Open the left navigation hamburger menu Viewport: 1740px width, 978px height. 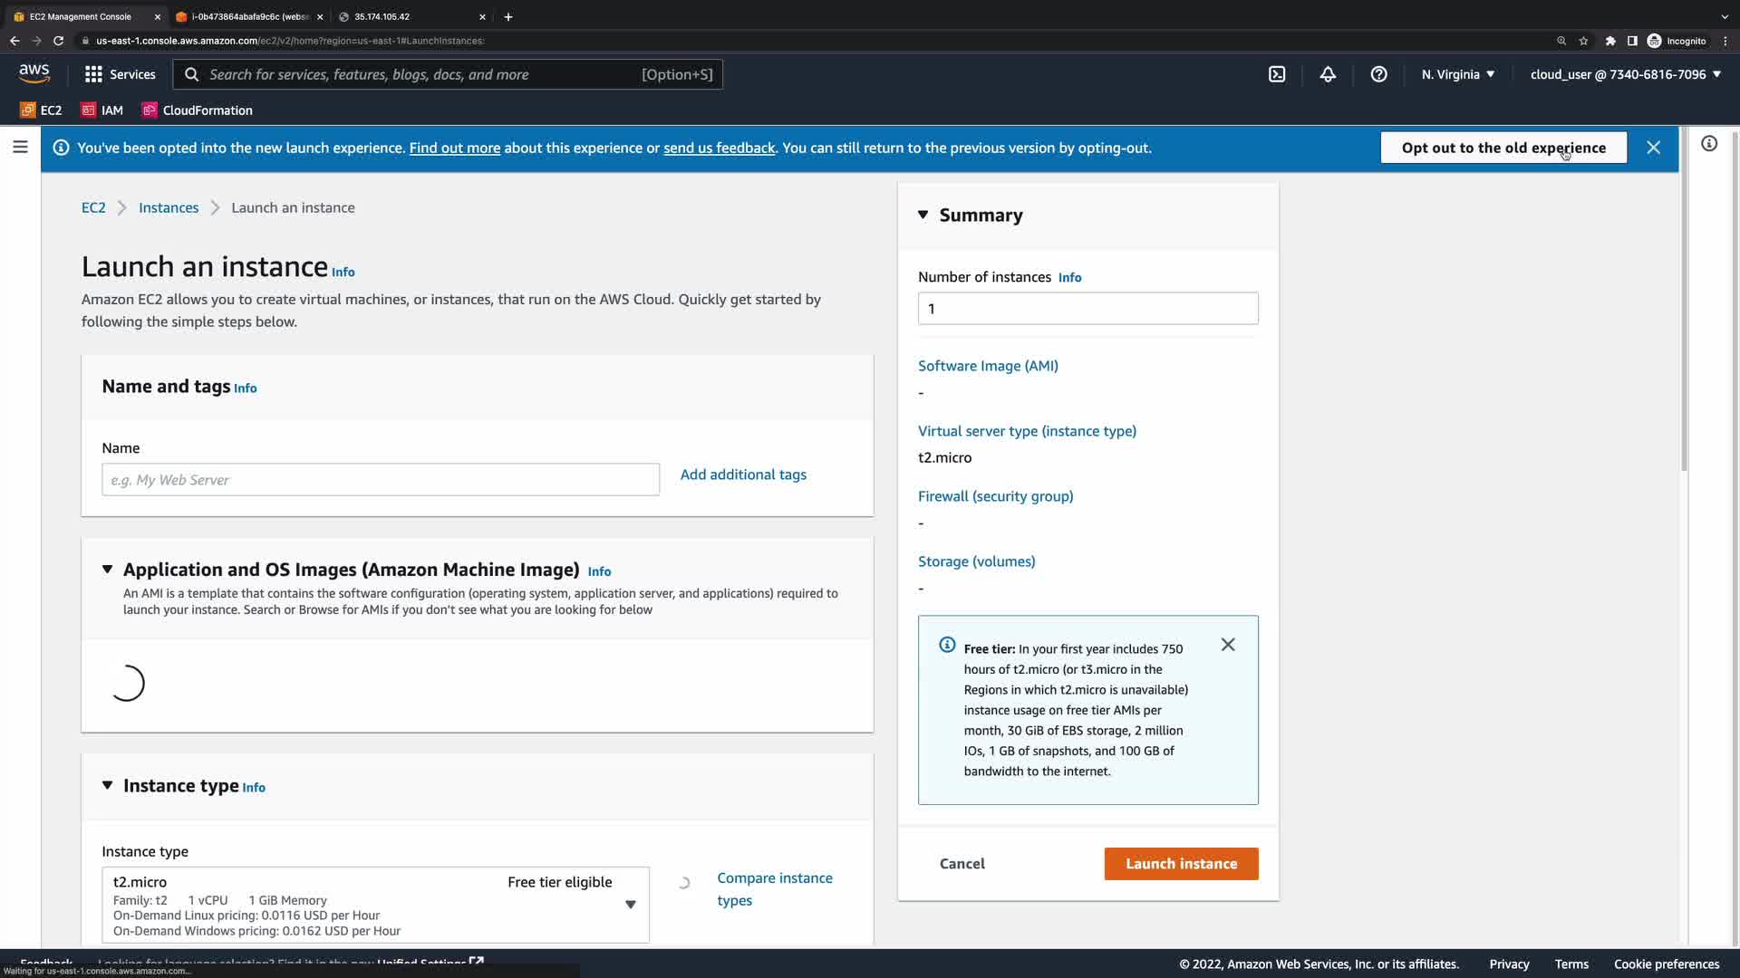coord(20,147)
